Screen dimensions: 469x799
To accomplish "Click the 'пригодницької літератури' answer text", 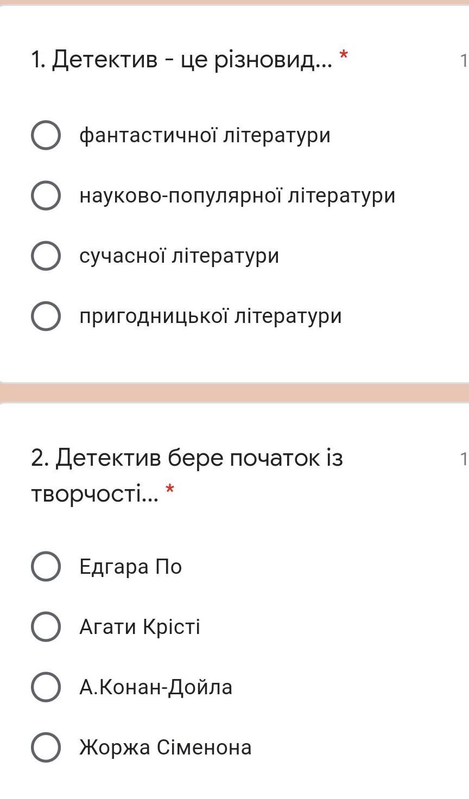I will pos(211,316).
